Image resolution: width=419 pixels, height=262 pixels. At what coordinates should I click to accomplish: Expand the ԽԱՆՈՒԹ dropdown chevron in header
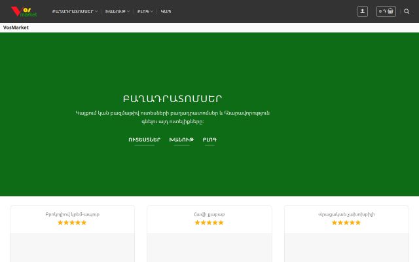click(x=128, y=12)
